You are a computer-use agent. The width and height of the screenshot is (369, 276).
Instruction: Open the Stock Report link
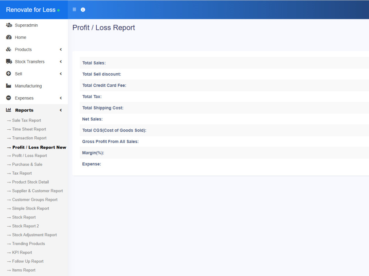pos(24,217)
